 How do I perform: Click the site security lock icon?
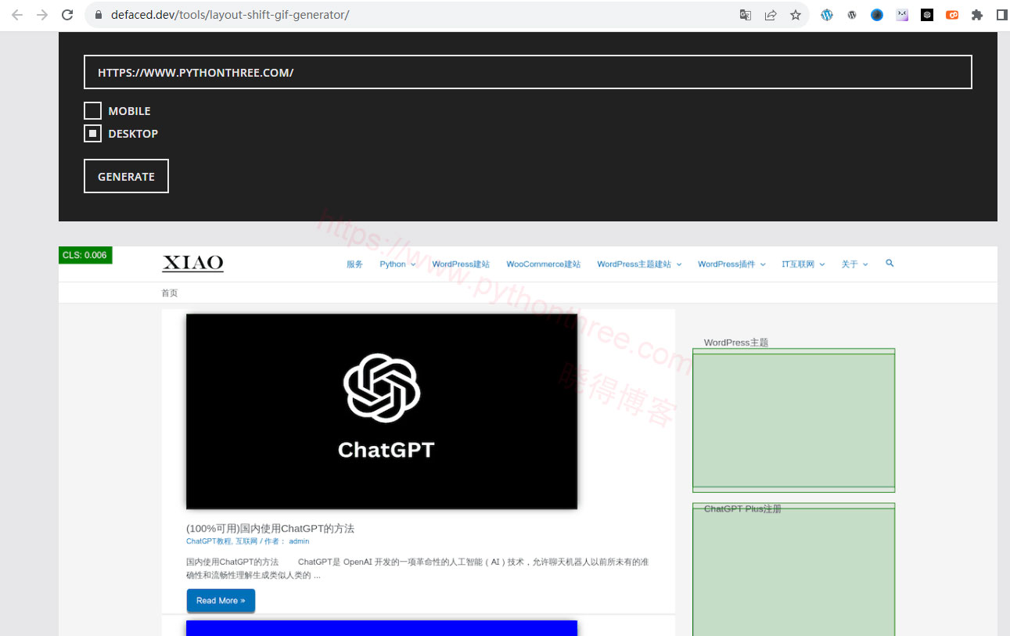pos(98,15)
